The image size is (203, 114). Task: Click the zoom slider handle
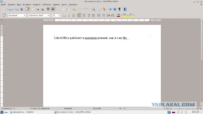pos(184,108)
